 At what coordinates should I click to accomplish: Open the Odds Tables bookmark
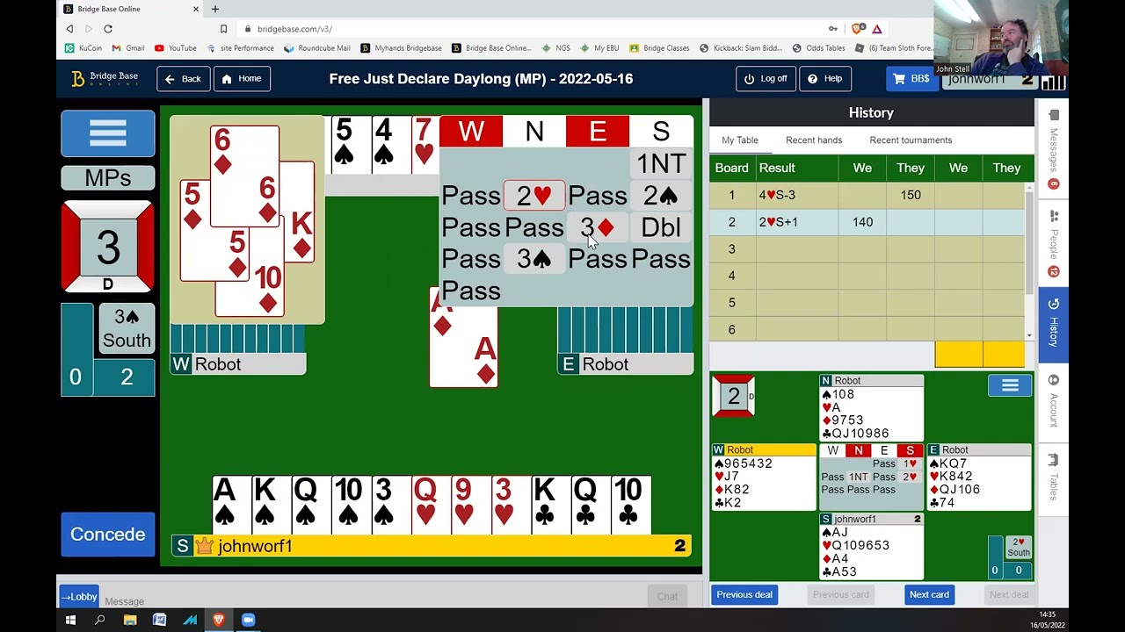tap(818, 48)
